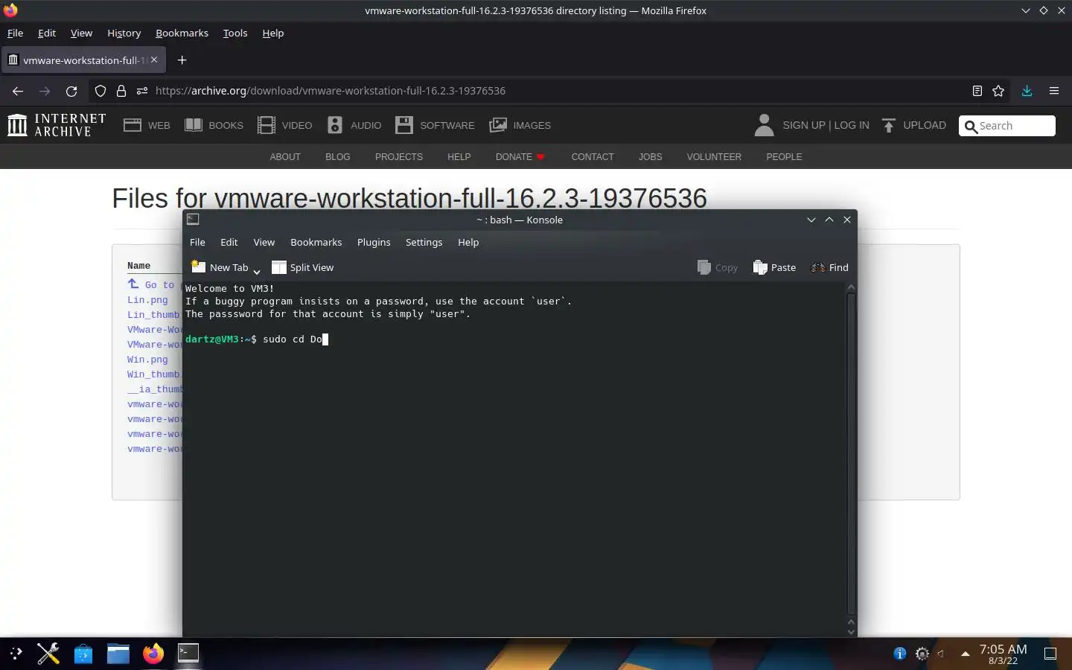Click HELP in Archive navigation

pyautogui.click(x=459, y=157)
